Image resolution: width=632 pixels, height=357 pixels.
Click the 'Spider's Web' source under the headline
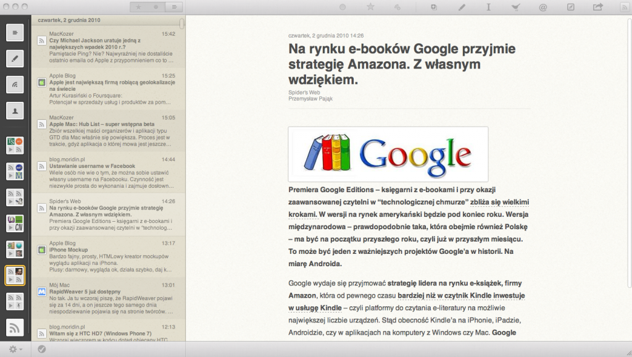click(304, 93)
